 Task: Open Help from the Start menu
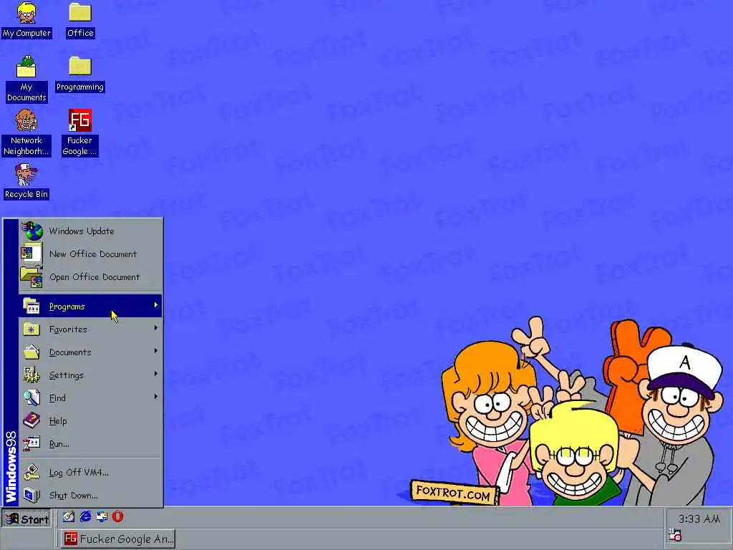91,421
